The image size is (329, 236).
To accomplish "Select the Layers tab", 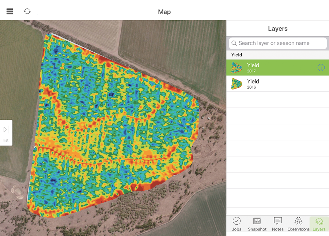I will [319, 224].
